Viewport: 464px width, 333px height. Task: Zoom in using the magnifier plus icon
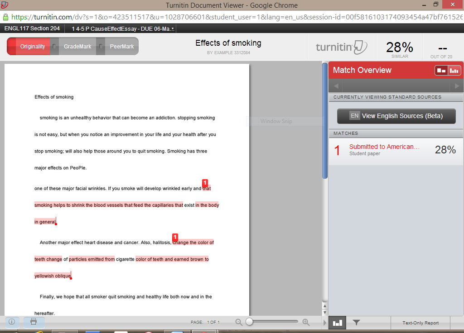click(x=306, y=322)
